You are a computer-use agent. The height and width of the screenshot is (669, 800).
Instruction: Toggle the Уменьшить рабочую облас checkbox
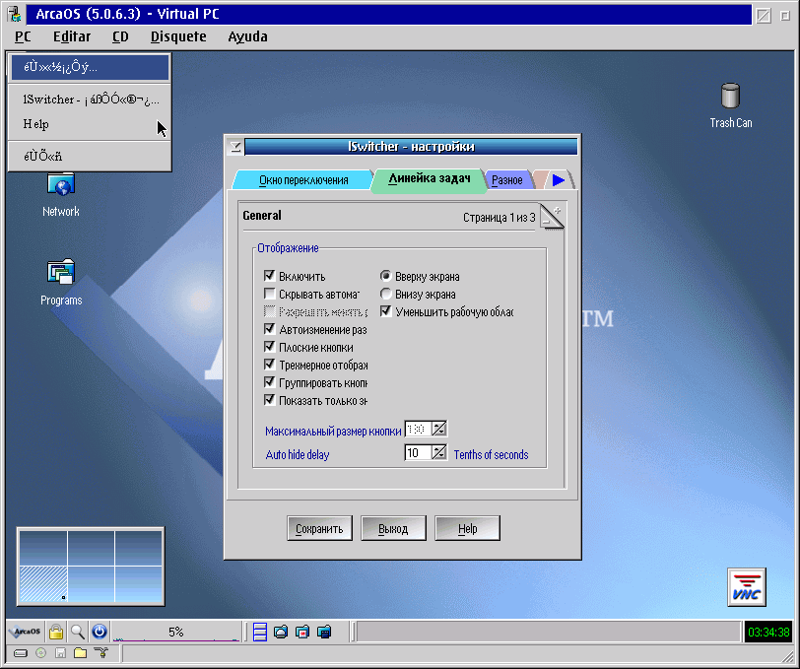(x=386, y=311)
